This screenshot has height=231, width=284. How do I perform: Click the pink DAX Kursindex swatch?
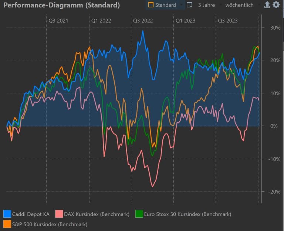pos(59,214)
